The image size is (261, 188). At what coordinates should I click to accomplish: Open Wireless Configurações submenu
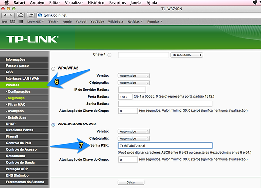pos(24,91)
